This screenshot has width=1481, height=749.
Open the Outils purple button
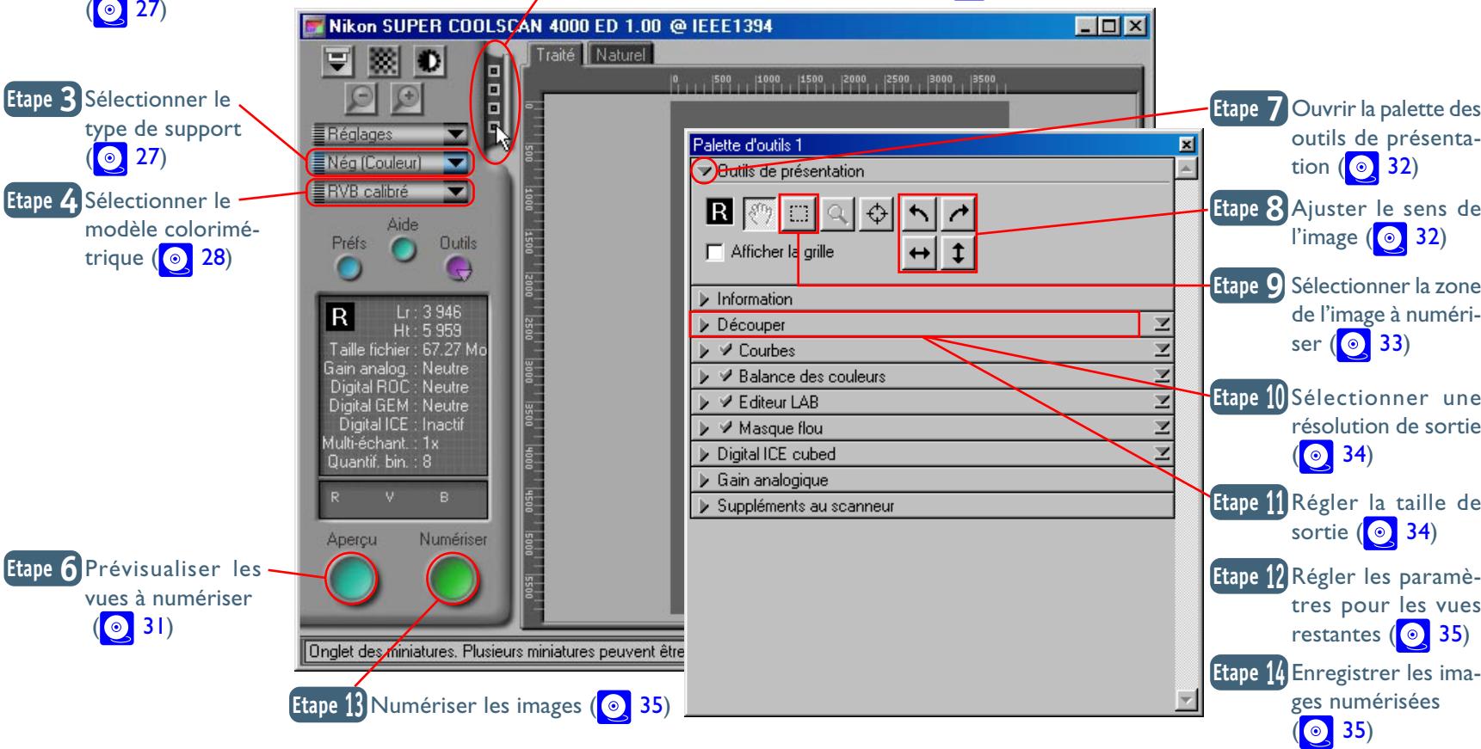pos(459,268)
